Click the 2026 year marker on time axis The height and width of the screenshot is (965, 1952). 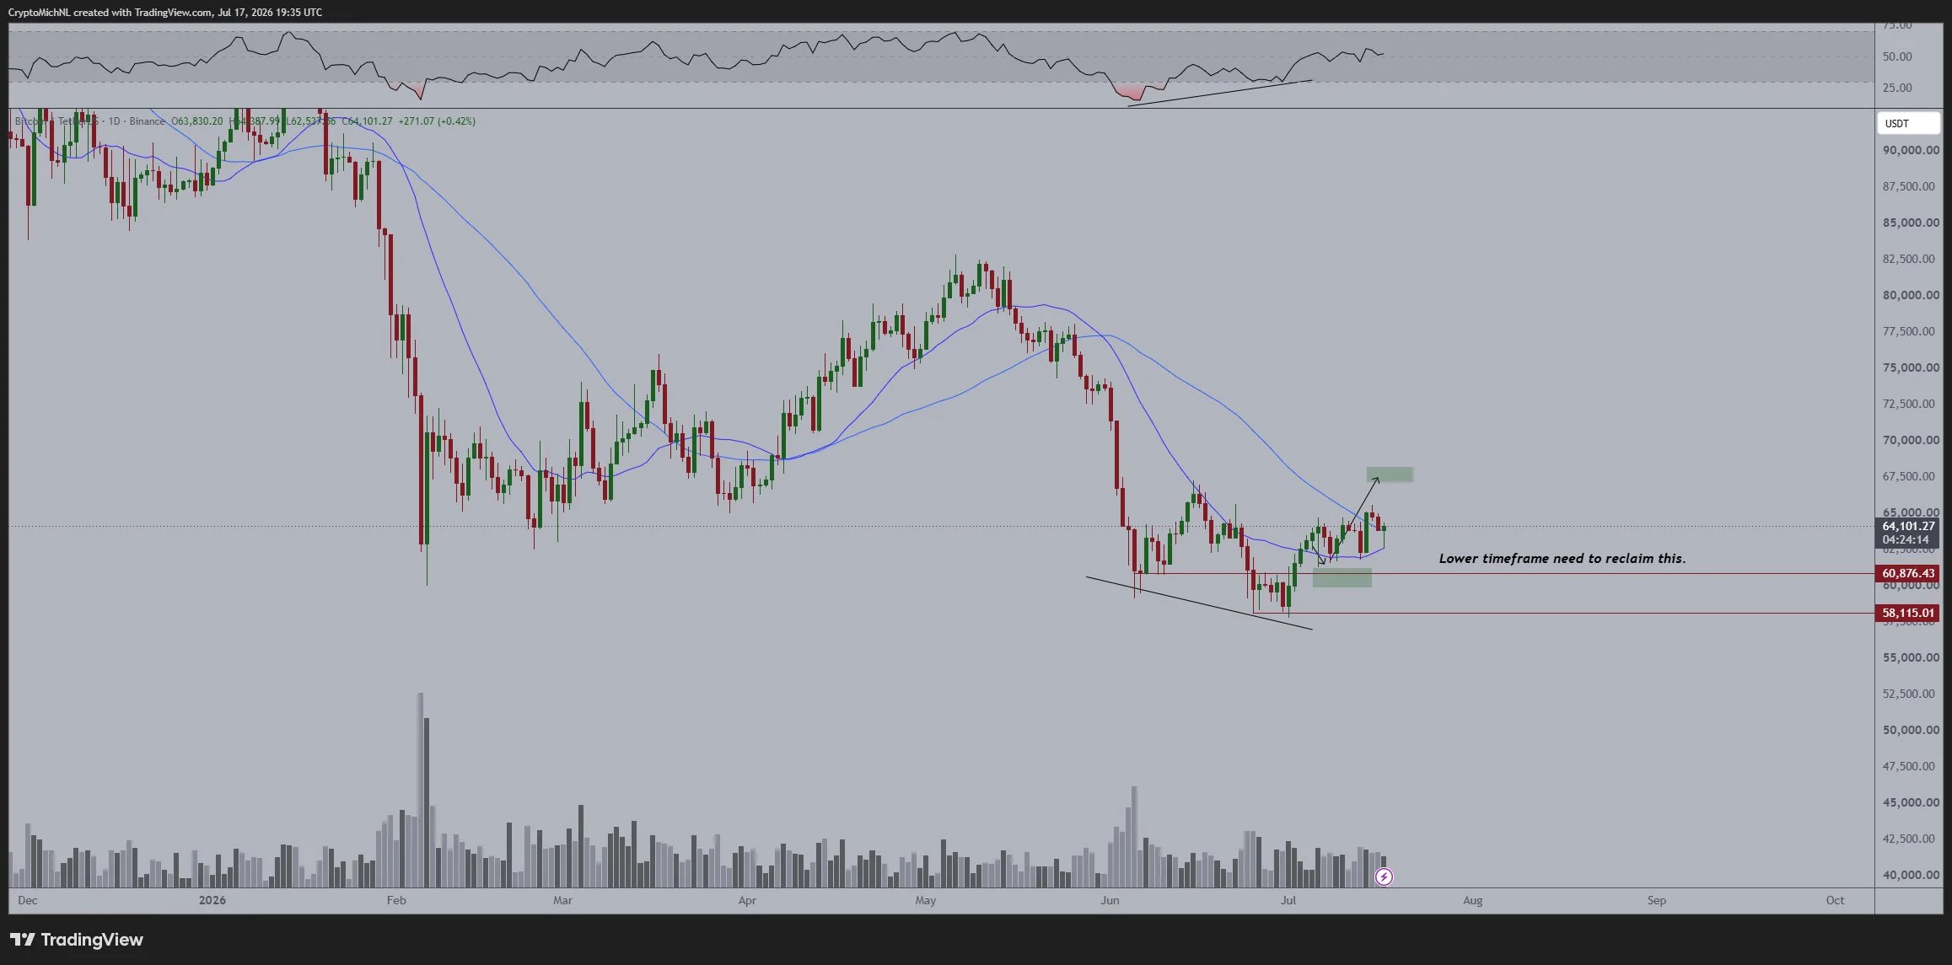tap(212, 900)
